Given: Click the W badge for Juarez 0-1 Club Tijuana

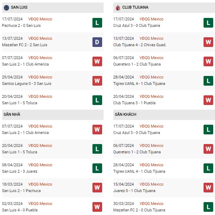Looking at the screenshot, I should point(208,187).
